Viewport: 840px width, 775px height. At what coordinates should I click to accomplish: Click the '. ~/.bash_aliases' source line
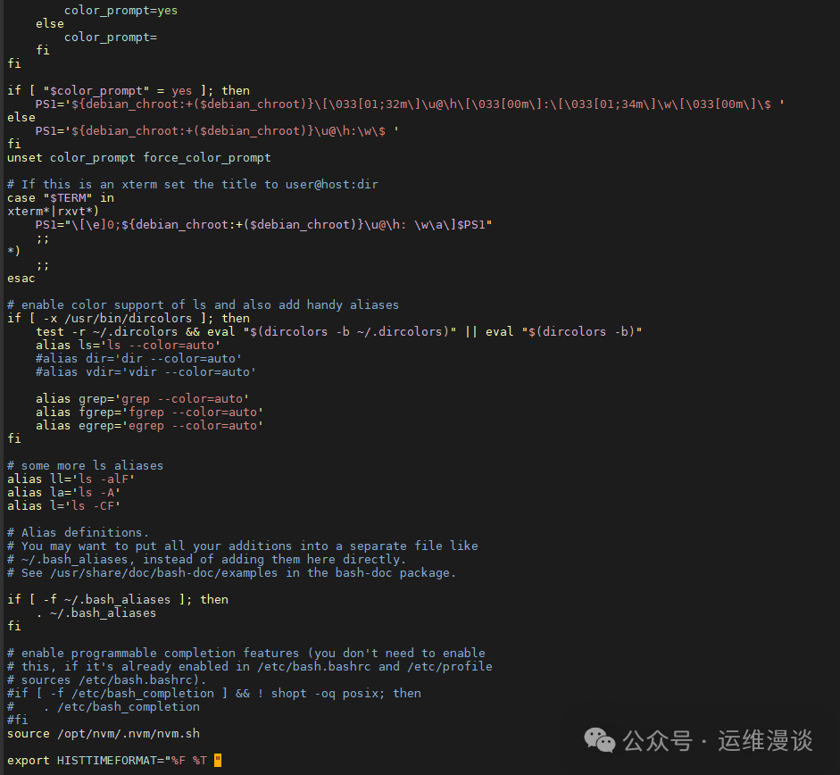tap(96, 612)
